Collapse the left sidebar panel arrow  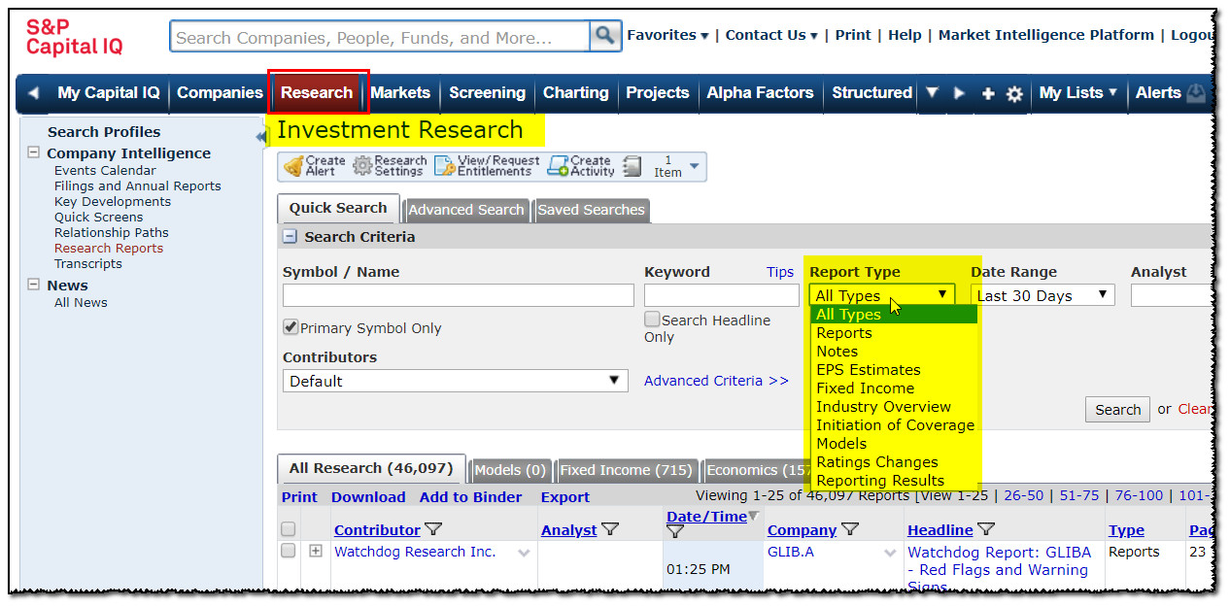259,137
